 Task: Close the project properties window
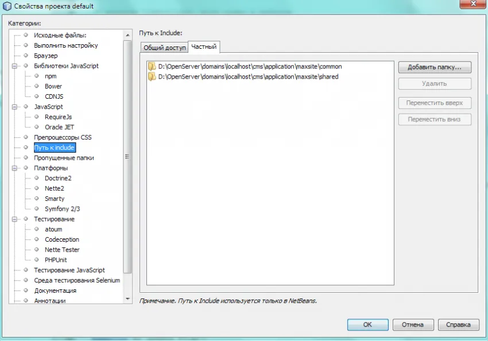coord(474,5)
